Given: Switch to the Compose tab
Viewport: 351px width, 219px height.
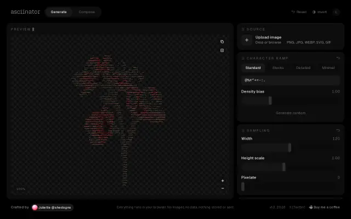Looking at the screenshot, I should 87,12.
